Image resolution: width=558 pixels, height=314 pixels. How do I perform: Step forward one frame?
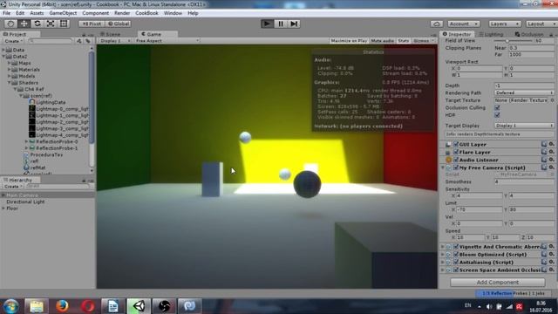click(294, 24)
